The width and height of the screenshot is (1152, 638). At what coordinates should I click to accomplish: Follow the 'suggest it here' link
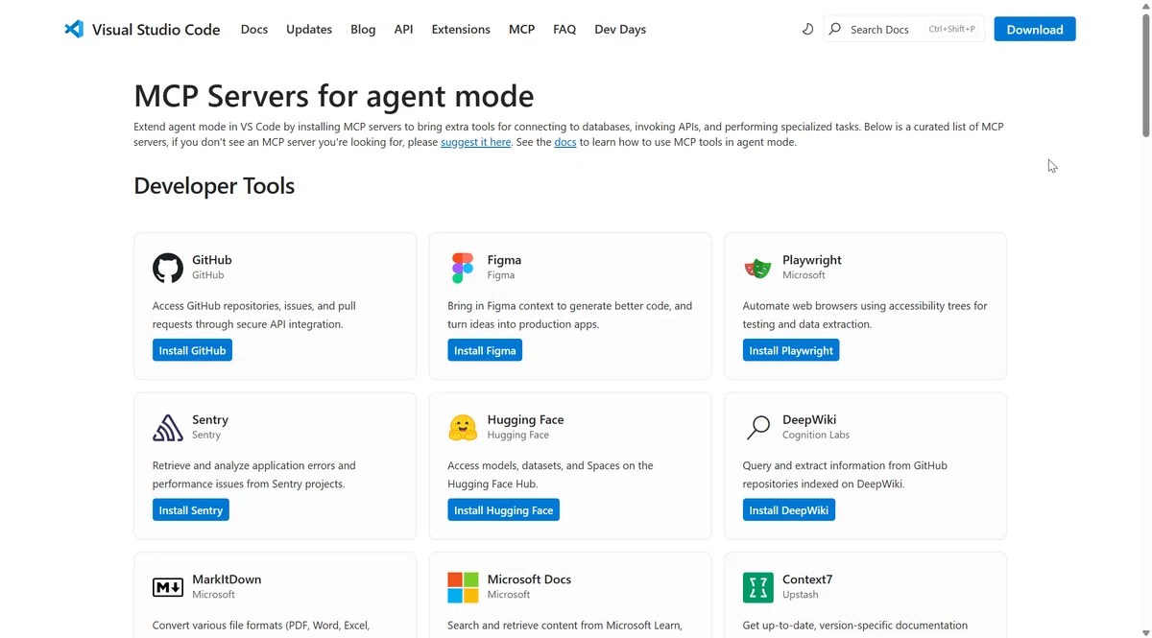[x=476, y=142]
